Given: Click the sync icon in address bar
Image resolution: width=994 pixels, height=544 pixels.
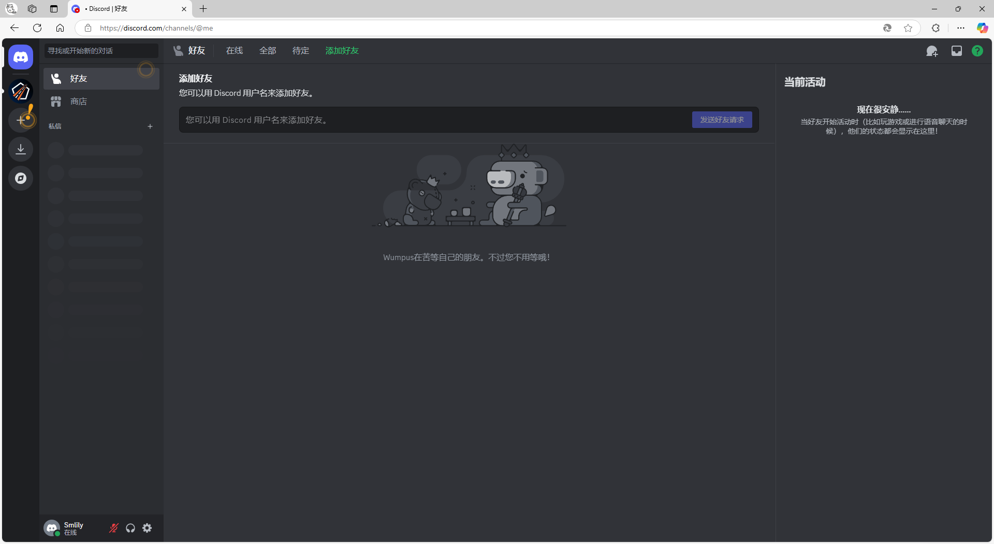Looking at the screenshot, I should [887, 28].
